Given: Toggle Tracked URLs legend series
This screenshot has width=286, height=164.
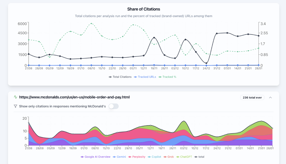Looking at the screenshot, I should tap(145, 77).
